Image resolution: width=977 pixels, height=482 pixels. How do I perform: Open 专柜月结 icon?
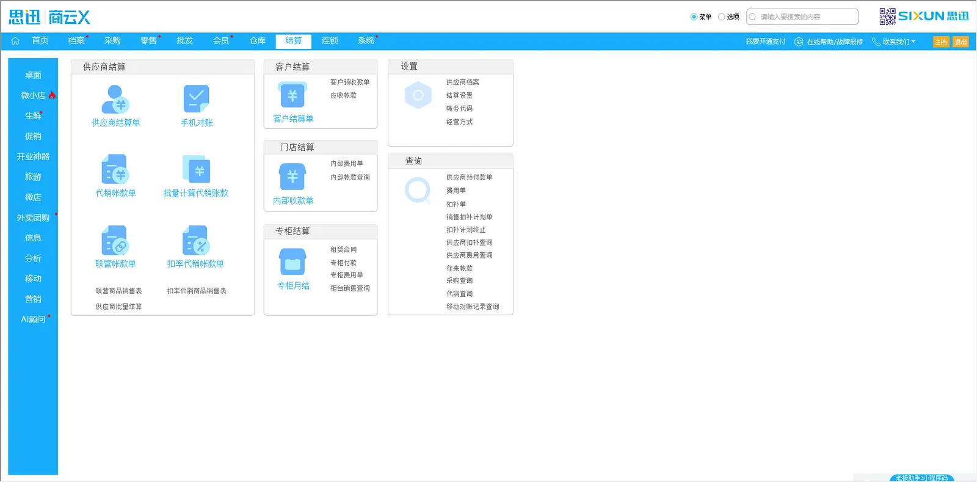click(292, 262)
